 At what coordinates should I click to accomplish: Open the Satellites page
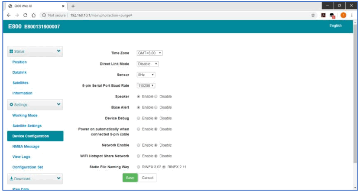(x=20, y=83)
